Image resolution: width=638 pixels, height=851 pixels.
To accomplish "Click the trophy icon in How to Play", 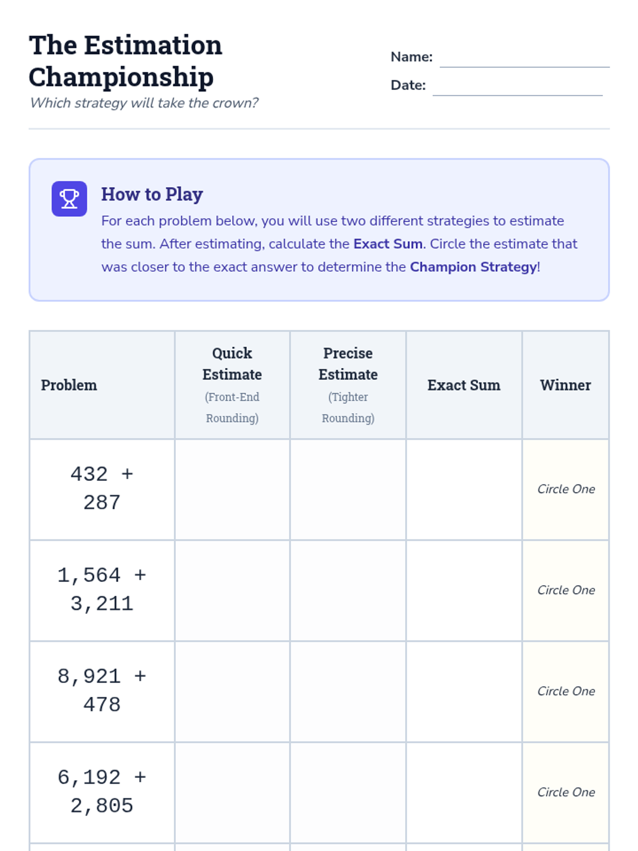I will [x=69, y=199].
